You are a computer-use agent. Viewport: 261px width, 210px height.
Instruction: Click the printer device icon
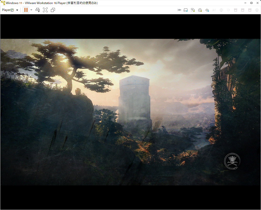pos(200,10)
